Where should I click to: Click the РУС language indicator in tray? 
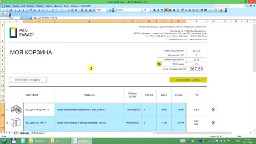tap(238, 141)
